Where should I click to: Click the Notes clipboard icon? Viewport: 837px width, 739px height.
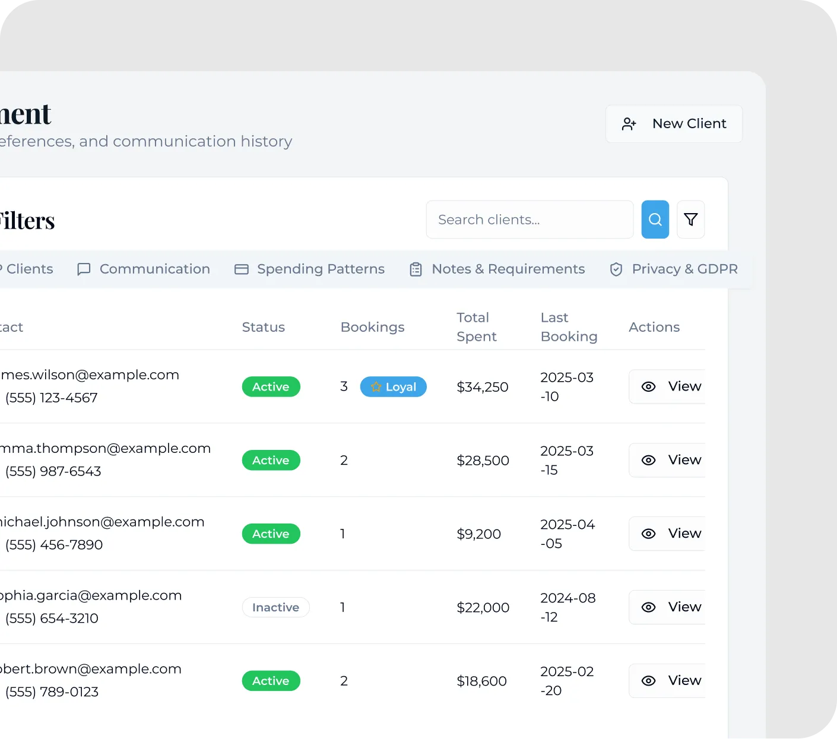pyautogui.click(x=416, y=269)
